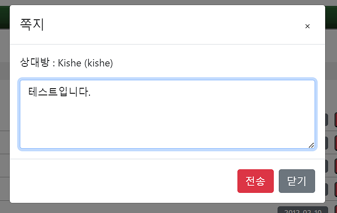Click empty space in the dialog footer
The height and width of the screenshot is (213, 337).
coord(127,181)
